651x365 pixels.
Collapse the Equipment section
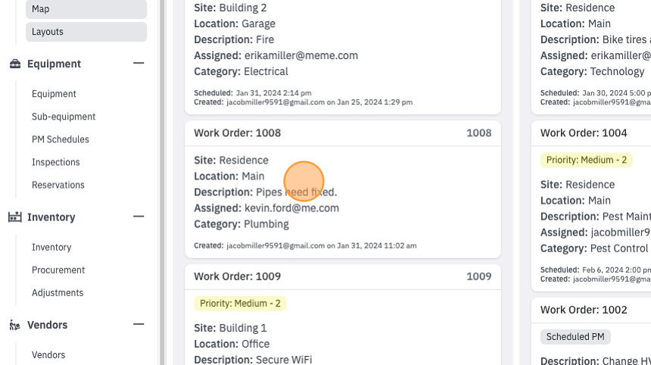point(139,63)
